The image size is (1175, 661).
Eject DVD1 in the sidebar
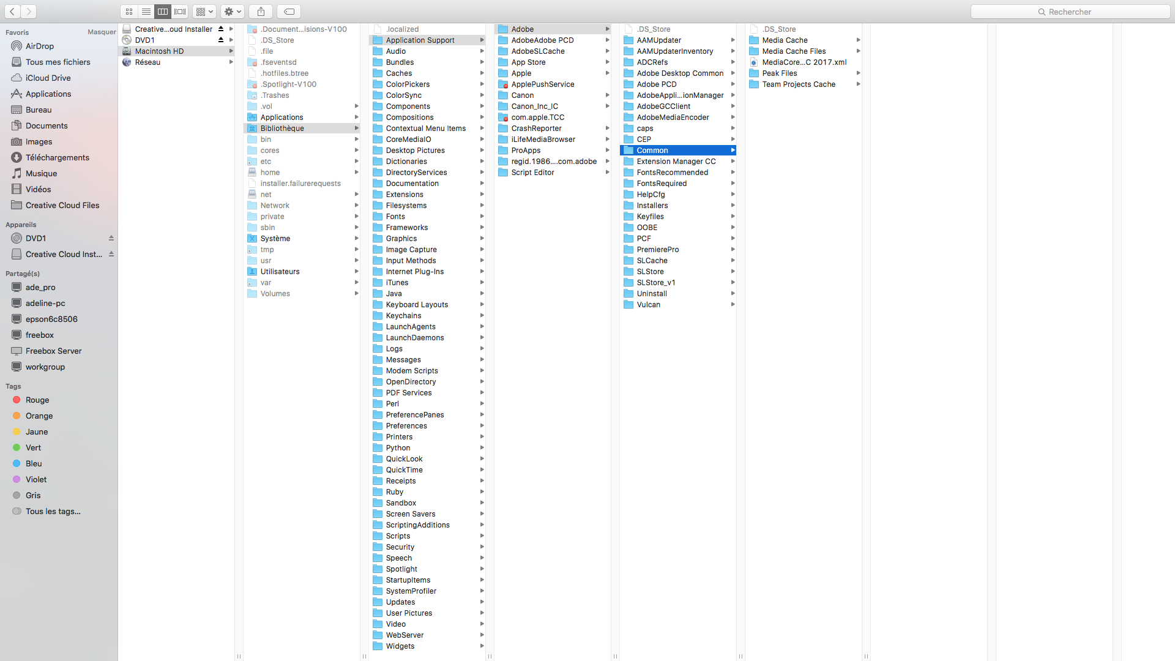[111, 238]
